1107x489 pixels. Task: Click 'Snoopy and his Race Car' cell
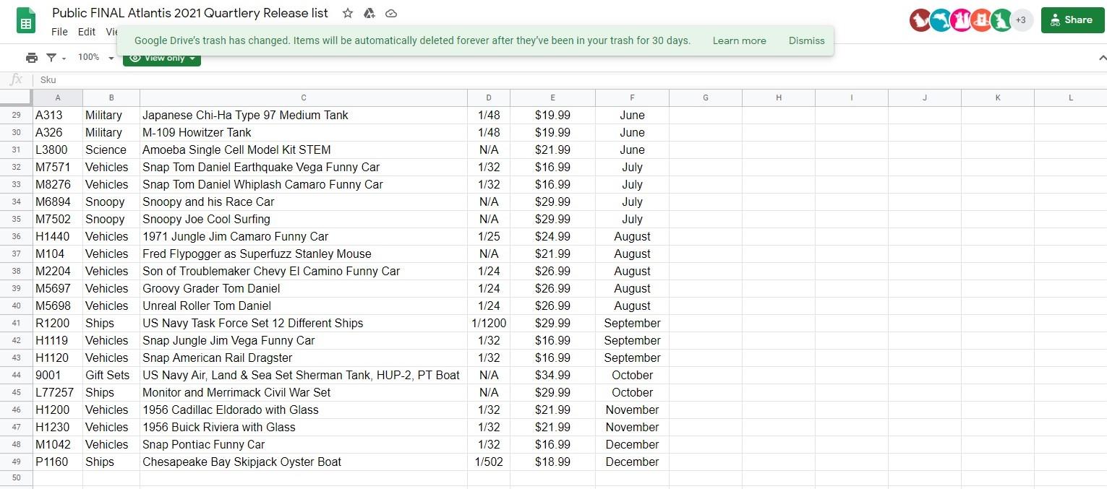pyautogui.click(x=304, y=202)
